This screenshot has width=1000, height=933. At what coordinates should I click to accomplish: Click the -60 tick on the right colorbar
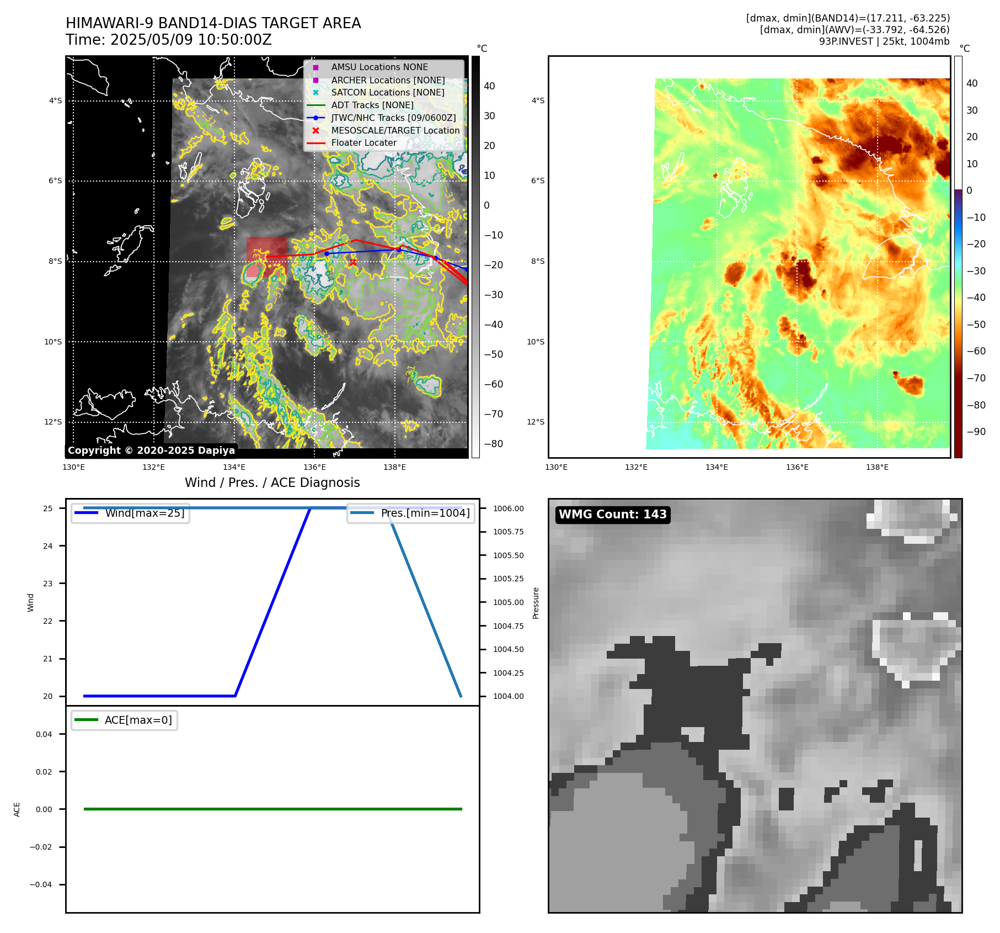(x=976, y=351)
